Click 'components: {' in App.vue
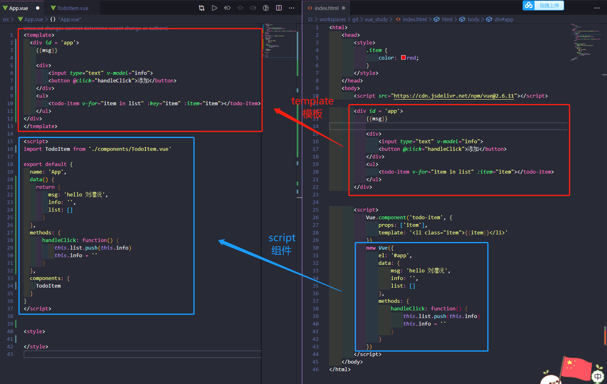Viewport: 607px width, 384px height. click(x=50, y=278)
